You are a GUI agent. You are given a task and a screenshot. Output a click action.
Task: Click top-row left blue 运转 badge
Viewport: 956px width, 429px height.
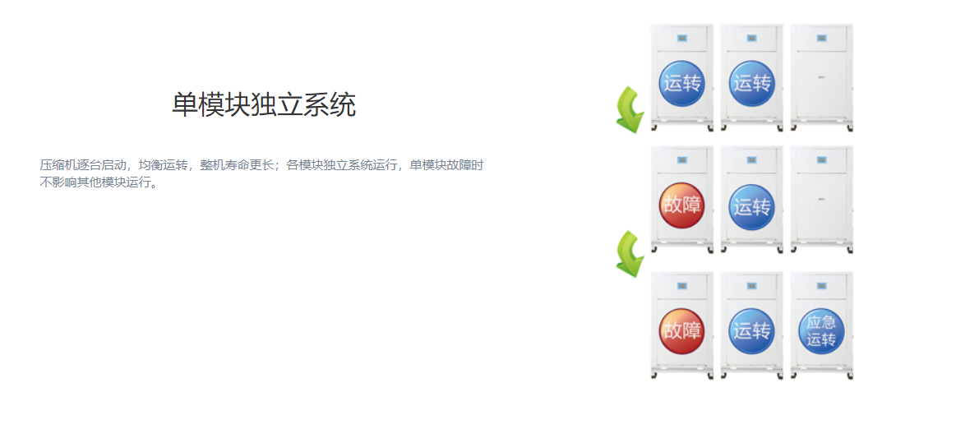(681, 84)
